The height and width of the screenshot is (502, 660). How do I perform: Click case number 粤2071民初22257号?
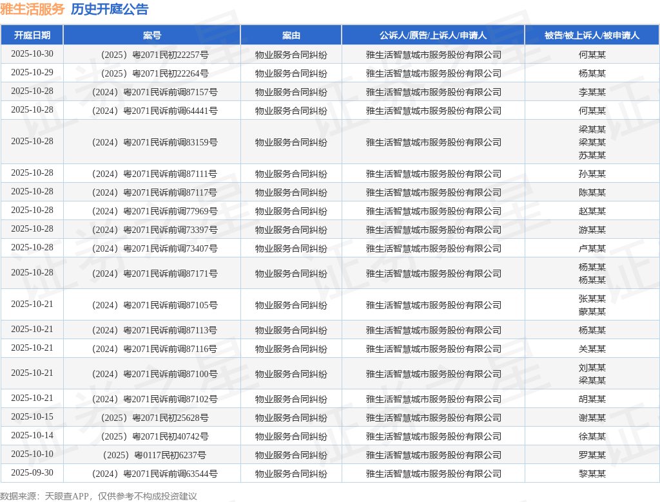click(x=170, y=55)
